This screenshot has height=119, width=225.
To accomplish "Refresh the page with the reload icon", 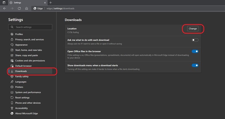I will click(x=19, y=8).
